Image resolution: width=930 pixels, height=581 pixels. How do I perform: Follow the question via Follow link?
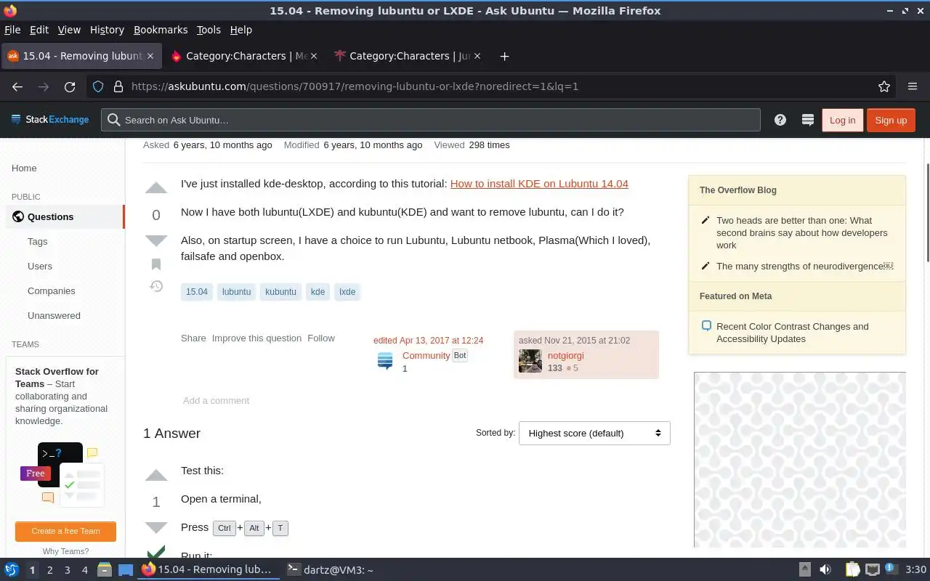click(x=321, y=338)
